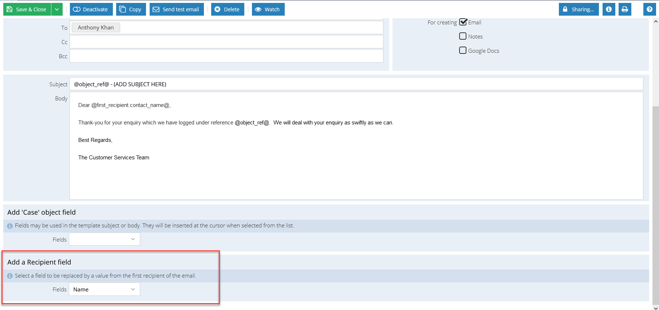This screenshot has height=310, width=659.
Task: Open help via question mark icon
Action: click(650, 9)
